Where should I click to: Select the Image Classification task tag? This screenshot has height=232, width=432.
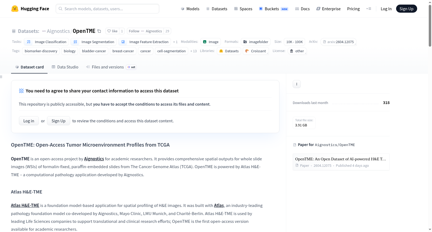coord(46,42)
